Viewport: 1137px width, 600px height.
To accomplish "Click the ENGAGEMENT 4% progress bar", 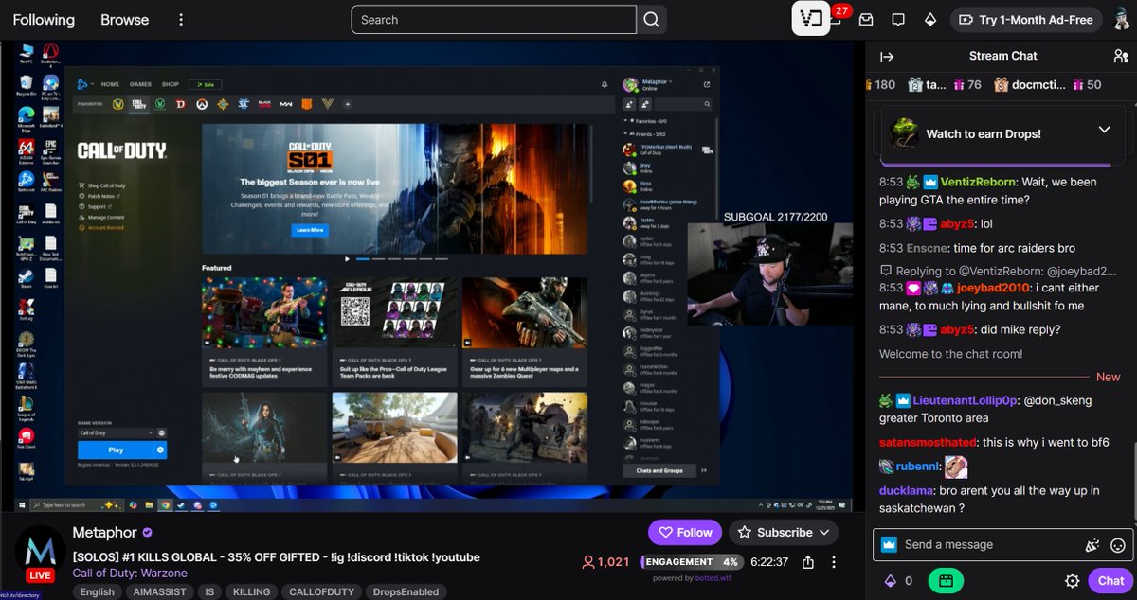I will coord(692,561).
